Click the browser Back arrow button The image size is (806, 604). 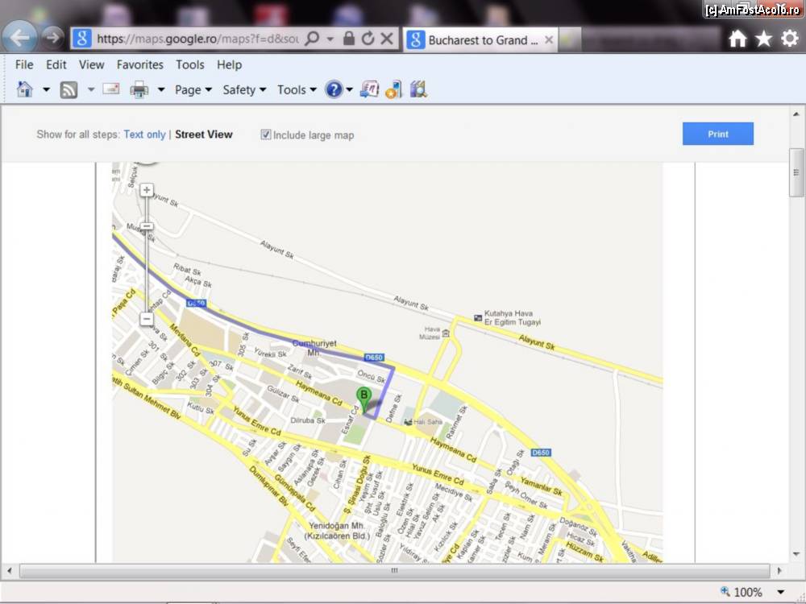19,37
